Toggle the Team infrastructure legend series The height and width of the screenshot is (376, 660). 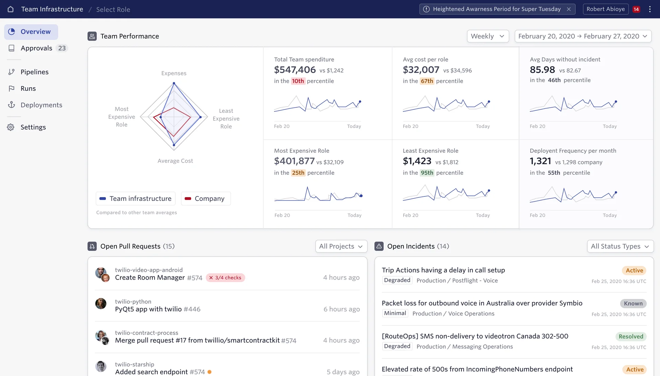135,198
